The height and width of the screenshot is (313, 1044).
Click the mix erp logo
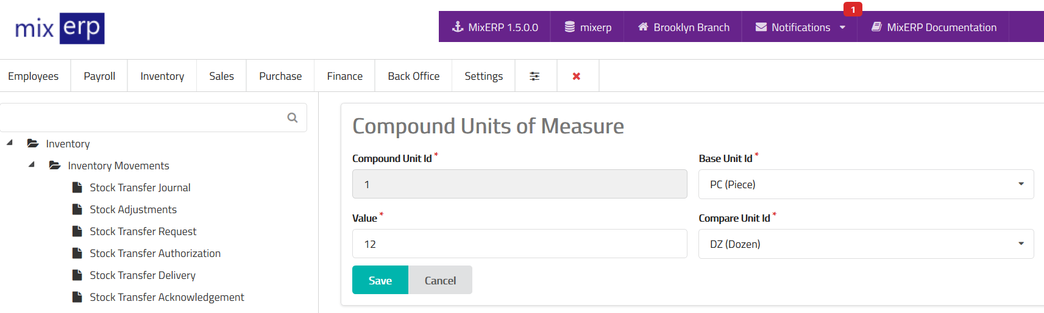pyautogui.click(x=60, y=28)
